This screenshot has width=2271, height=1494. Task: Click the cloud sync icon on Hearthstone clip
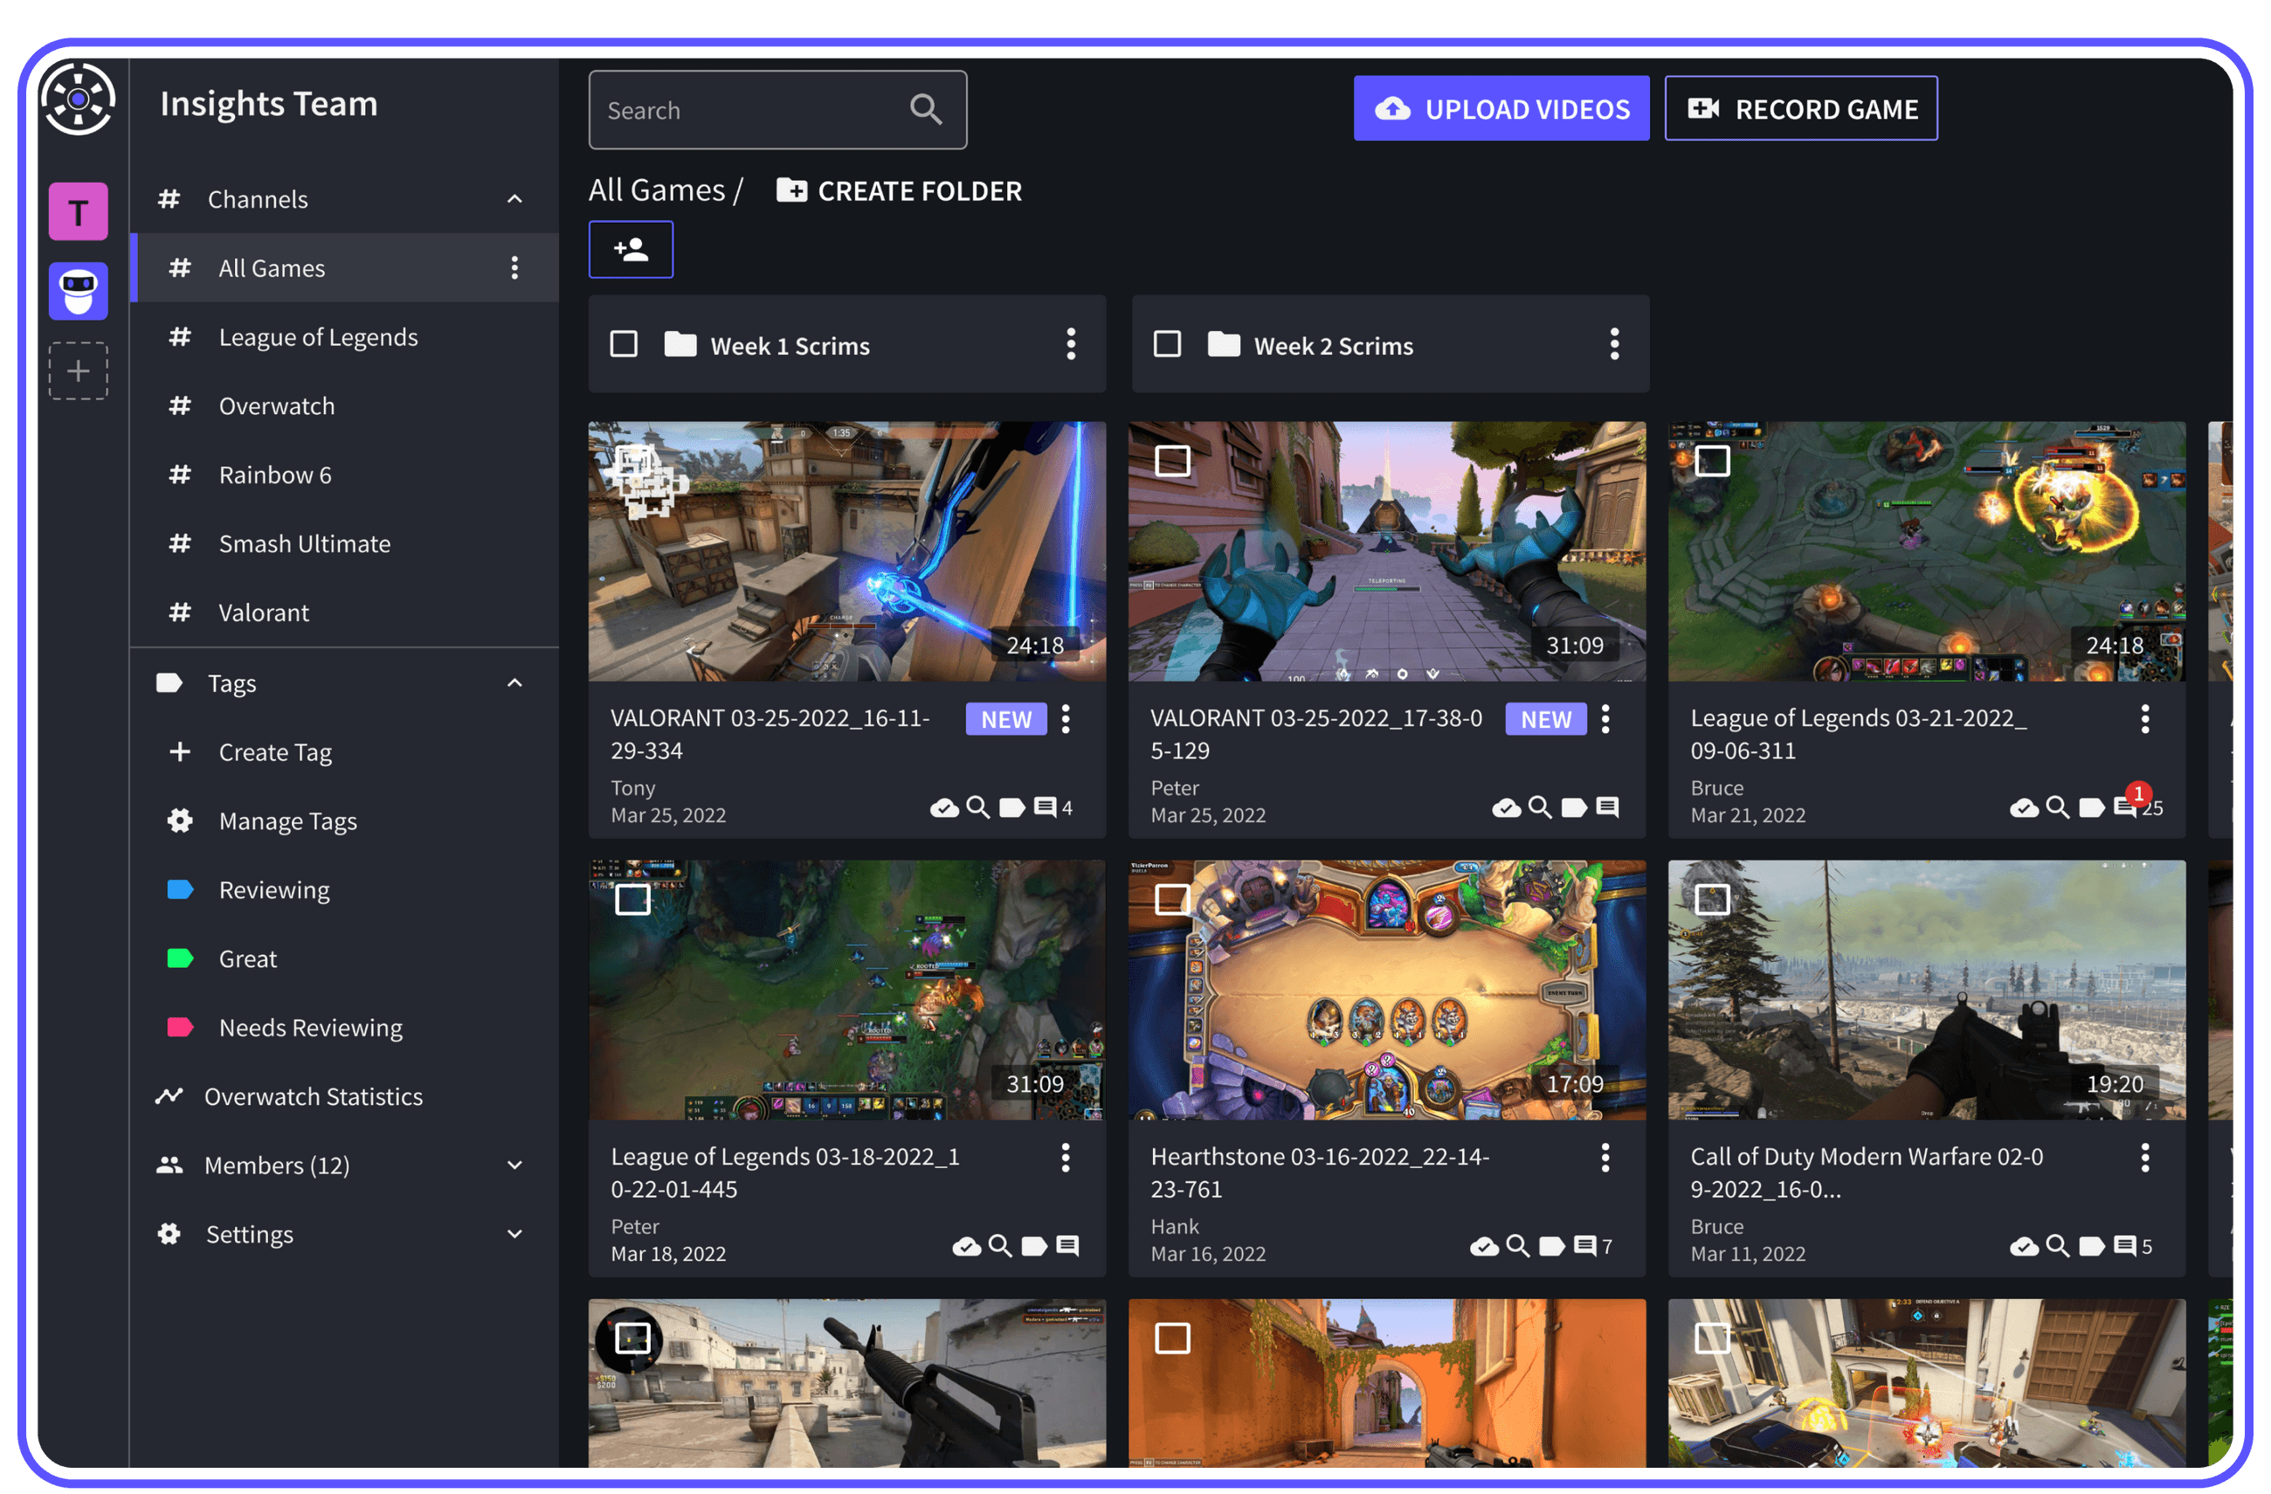1485,1246
